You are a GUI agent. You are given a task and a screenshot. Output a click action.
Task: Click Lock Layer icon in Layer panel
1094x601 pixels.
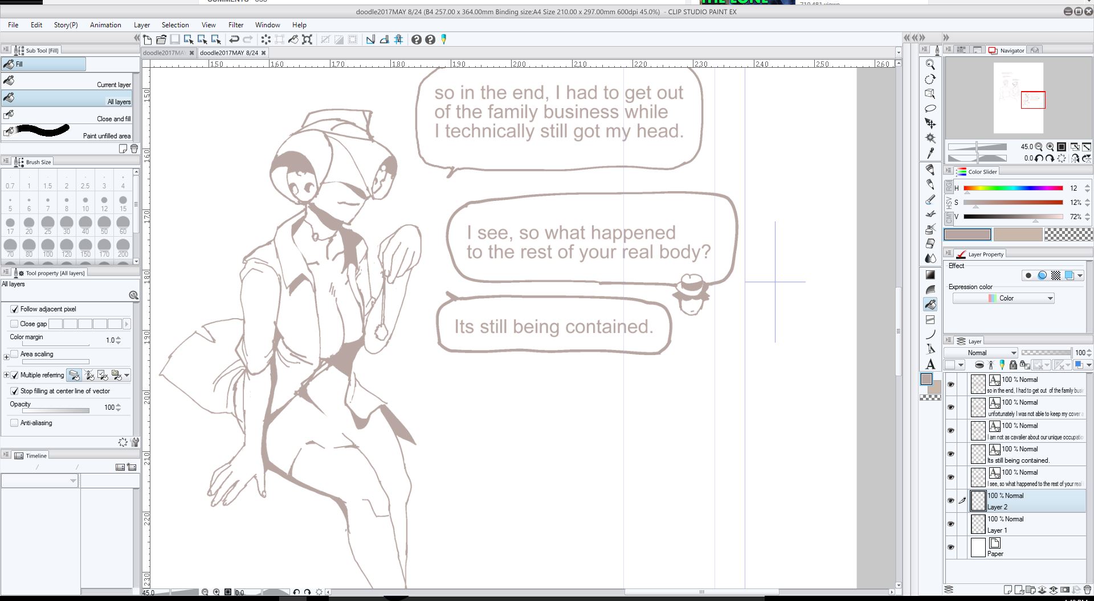[x=1013, y=365]
